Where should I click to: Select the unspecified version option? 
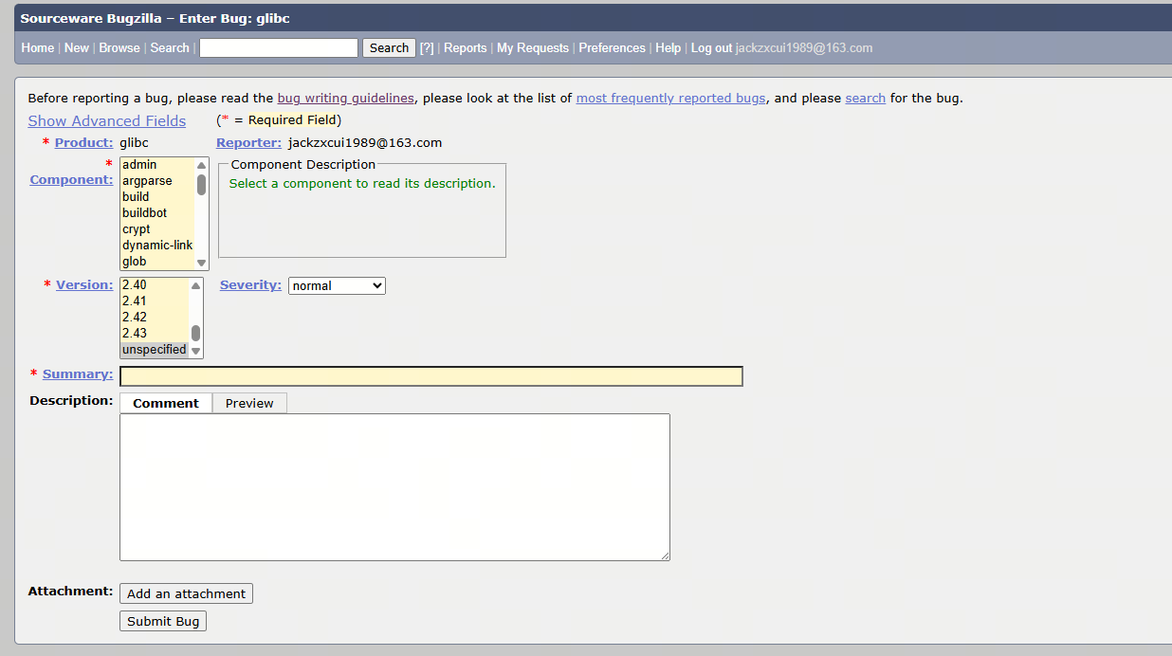coord(155,350)
